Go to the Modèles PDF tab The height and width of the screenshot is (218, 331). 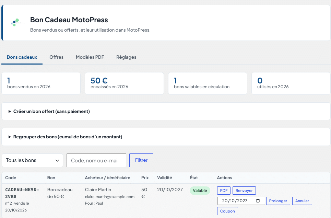pos(90,57)
